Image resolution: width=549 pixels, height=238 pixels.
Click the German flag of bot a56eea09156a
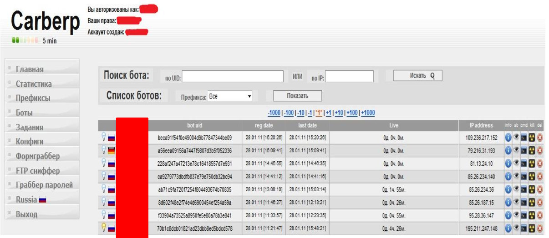click(x=112, y=151)
